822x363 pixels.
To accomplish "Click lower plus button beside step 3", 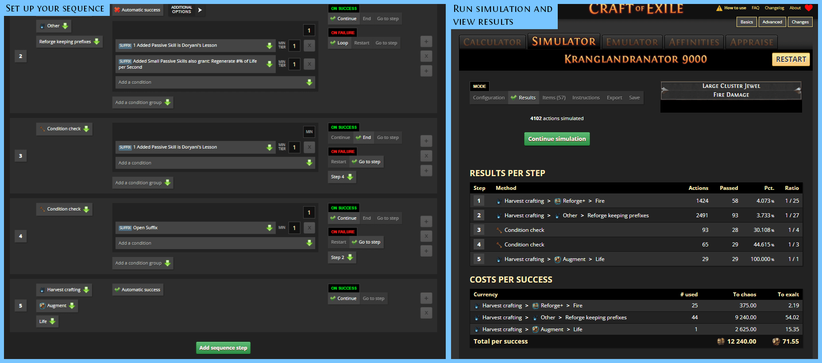I will point(426,170).
